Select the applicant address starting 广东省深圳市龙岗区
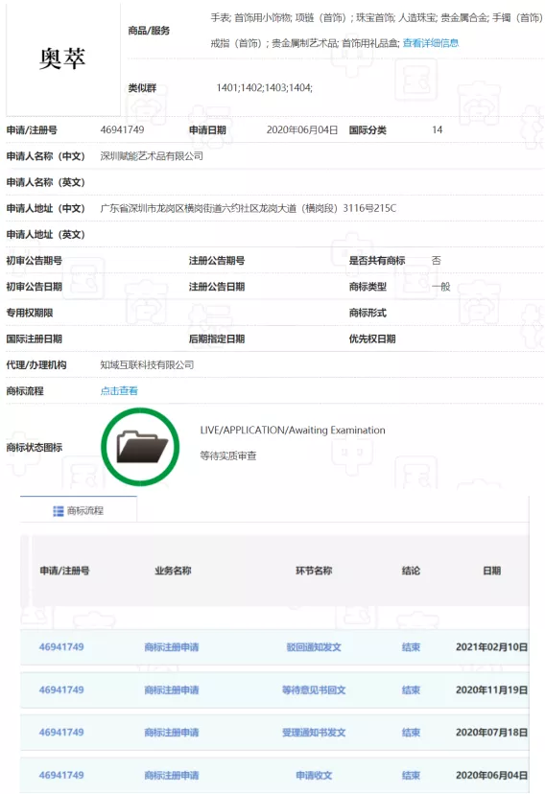The image size is (545, 794). pyautogui.click(x=249, y=208)
